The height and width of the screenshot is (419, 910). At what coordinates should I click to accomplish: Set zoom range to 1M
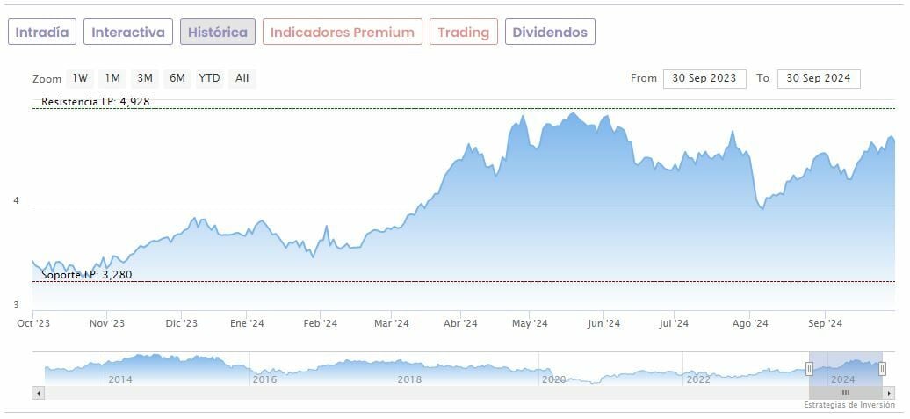[112, 78]
